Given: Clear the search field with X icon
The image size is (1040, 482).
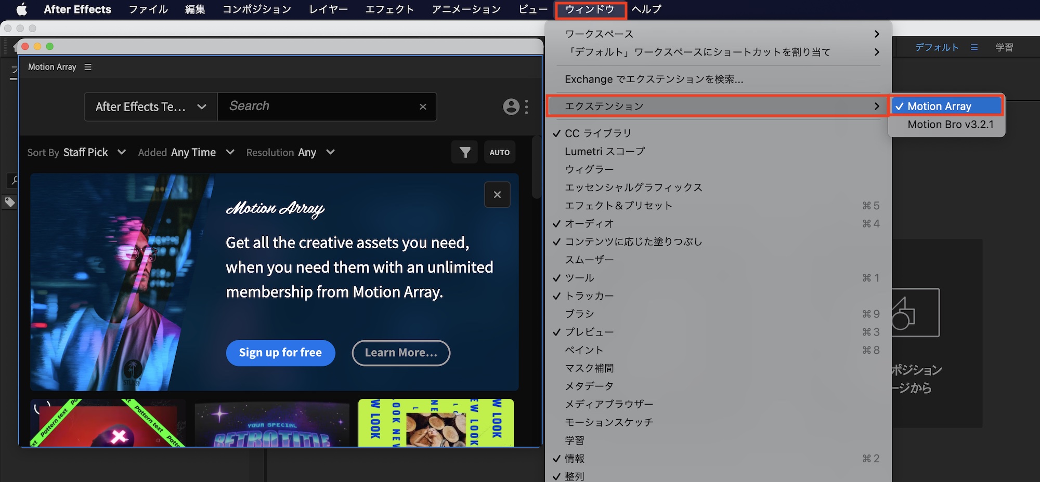Looking at the screenshot, I should (423, 106).
